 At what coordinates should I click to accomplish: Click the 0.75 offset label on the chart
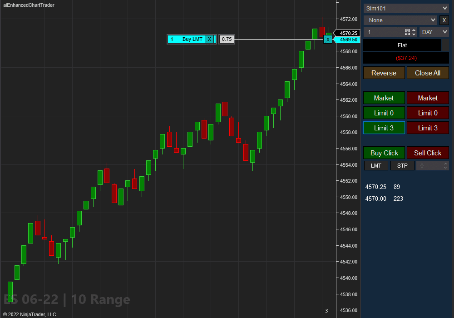226,39
